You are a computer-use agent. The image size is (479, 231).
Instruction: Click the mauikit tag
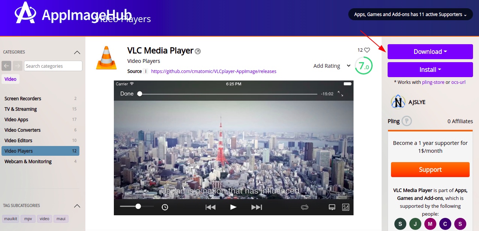[11, 219]
